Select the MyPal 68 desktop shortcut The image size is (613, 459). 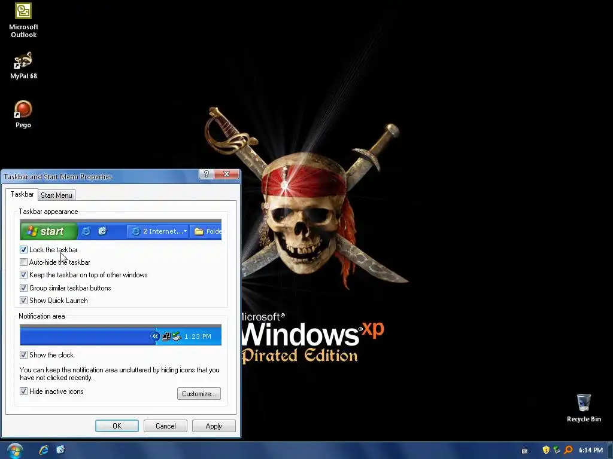(23, 66)
